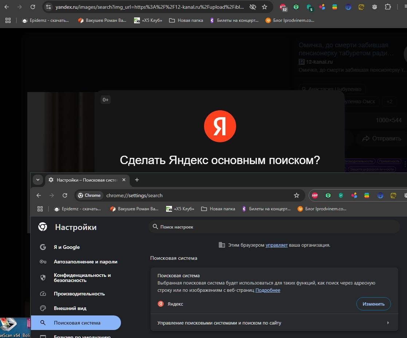This screenshot has height=338, width=407.
Task: Go back in the Settings window
Action: (39, 195)
